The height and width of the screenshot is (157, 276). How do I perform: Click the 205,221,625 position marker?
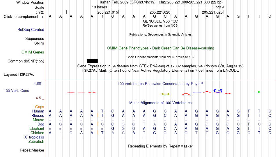click(x=212, y=12)
